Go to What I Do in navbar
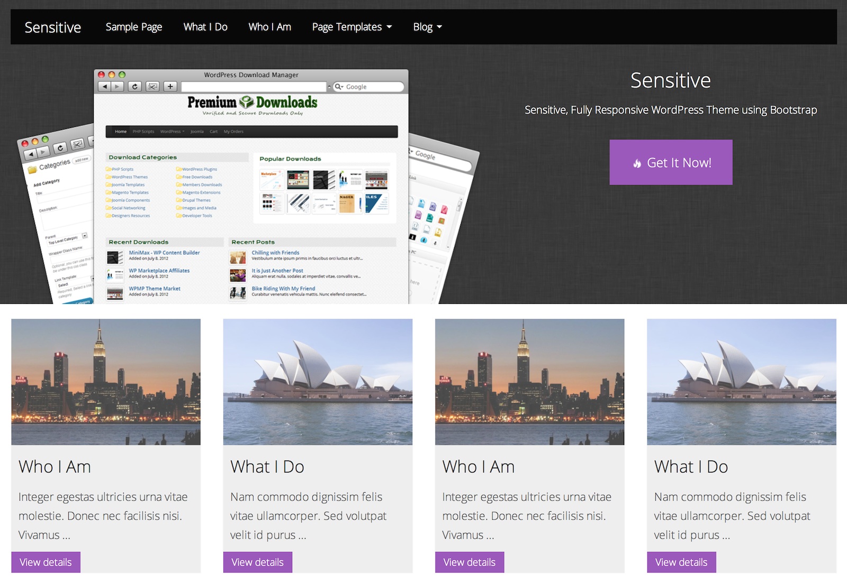Viewport: 847px width, 582px height. coord(205,27)
